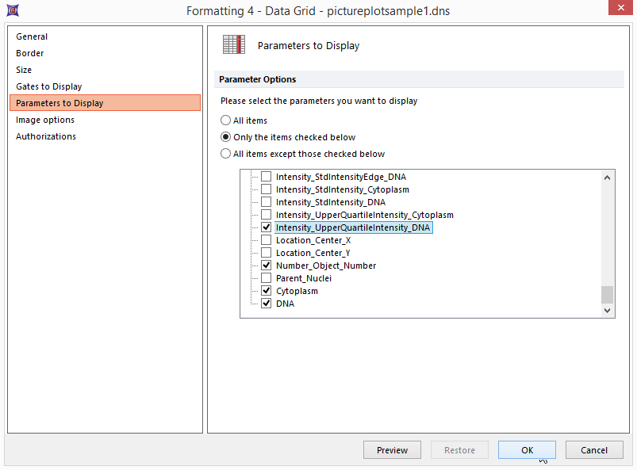The height and width of the screenshot is (470, 637).
Task: Uncheck the DNA parameter checkbox
Action: click(x=267, y=304)
